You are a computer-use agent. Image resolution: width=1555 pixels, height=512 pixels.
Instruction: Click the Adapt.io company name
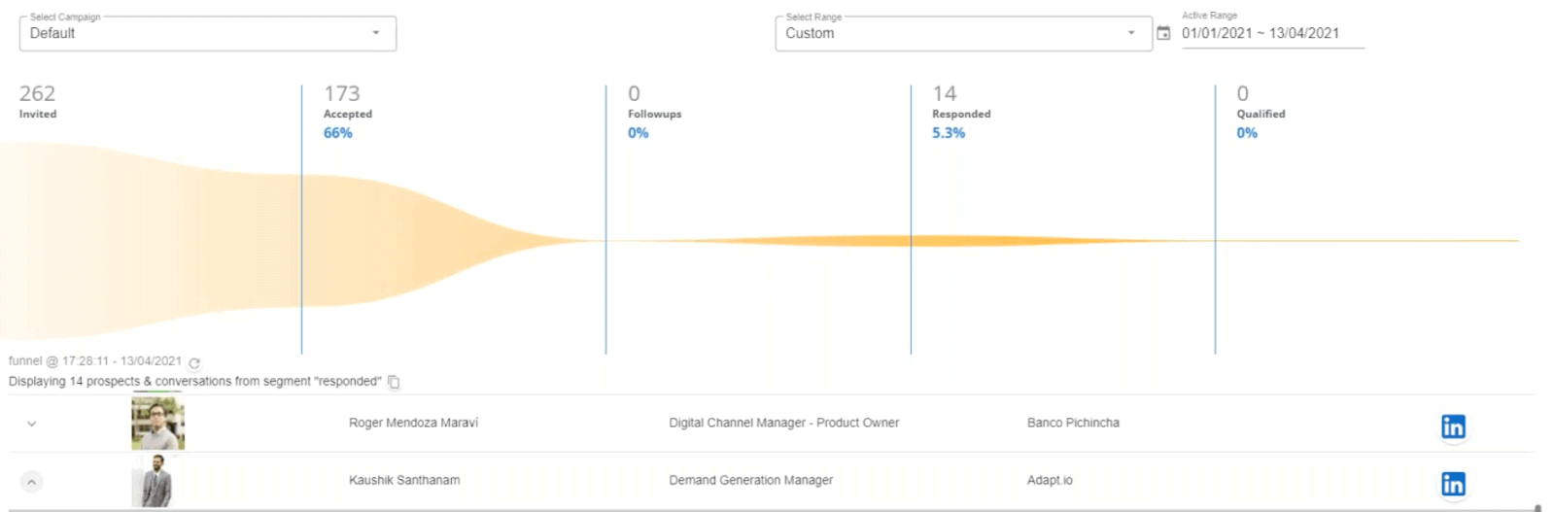pos(1050,480)
